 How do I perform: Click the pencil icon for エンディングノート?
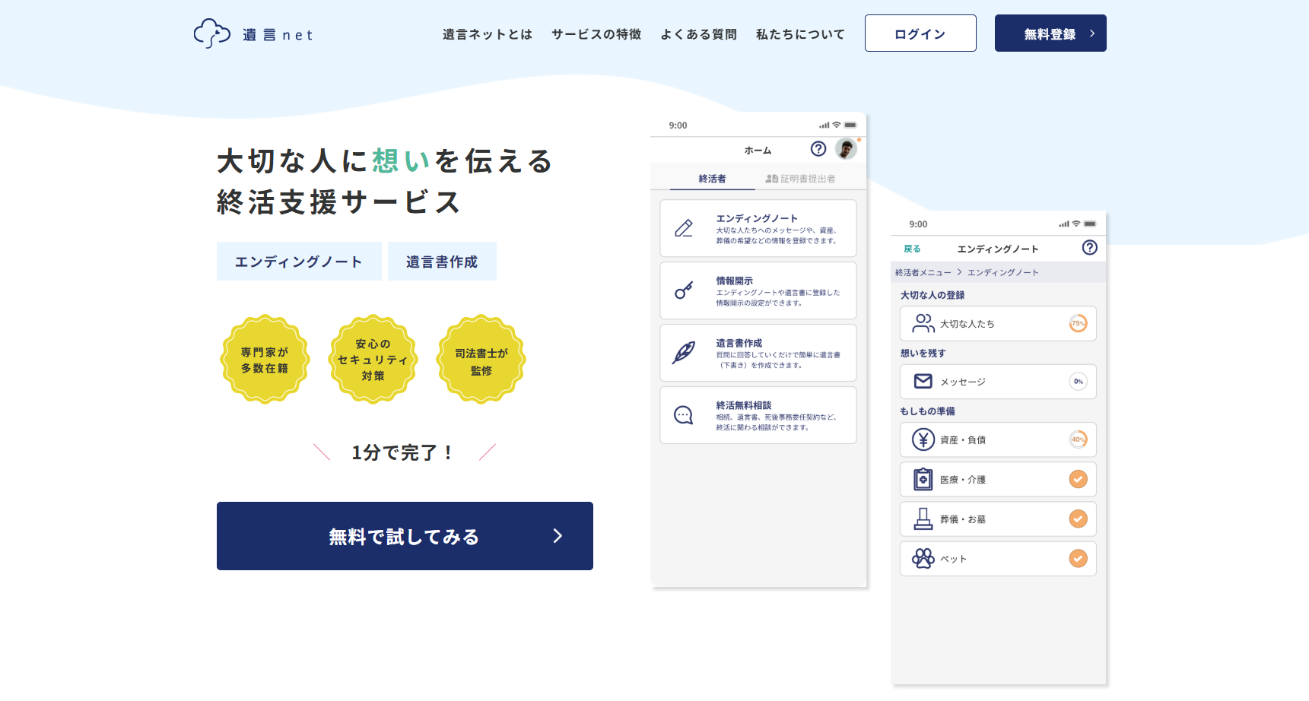pos(684,228)
